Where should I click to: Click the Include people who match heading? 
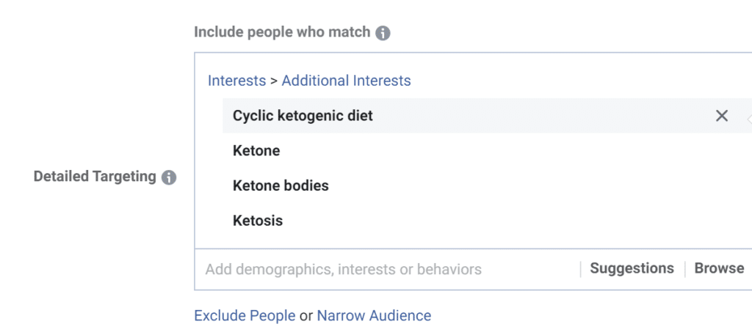(282, 32)
